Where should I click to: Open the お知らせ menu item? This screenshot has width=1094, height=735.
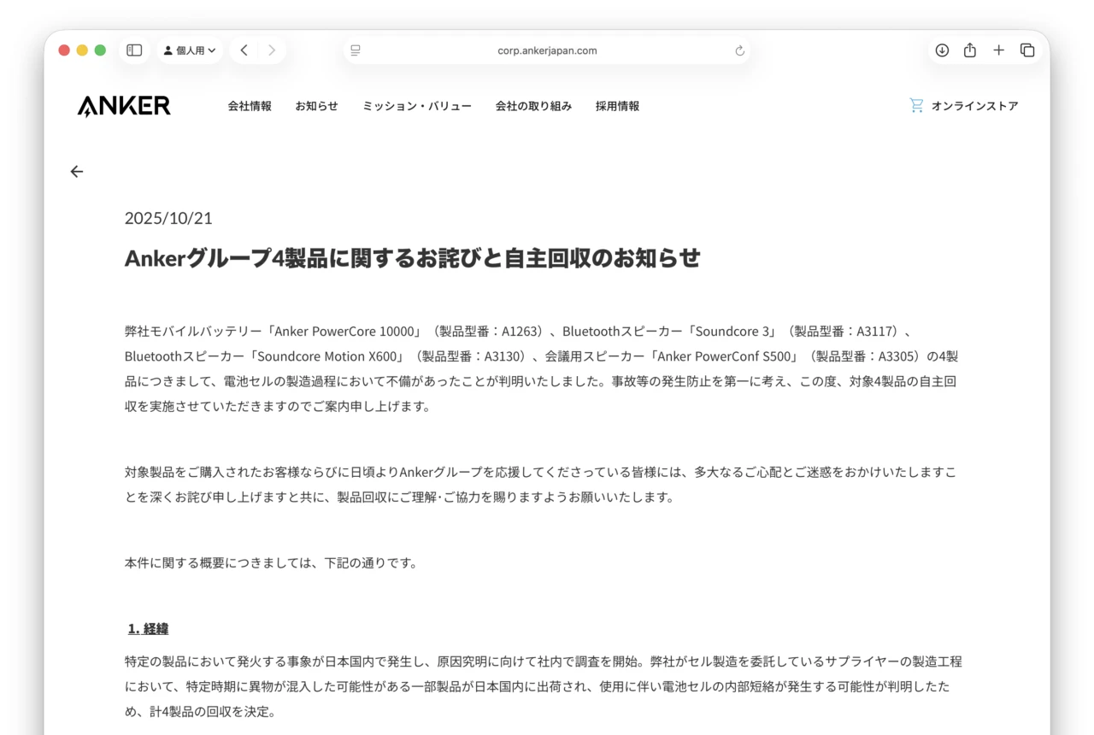(x=316, y=106)
